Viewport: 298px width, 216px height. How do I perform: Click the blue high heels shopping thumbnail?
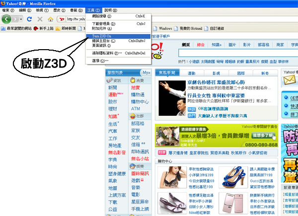[233, 177]
